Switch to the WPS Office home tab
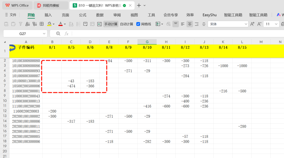Image resolution: width=284 pixels, height=158 pixels. (x=17, y=6)
